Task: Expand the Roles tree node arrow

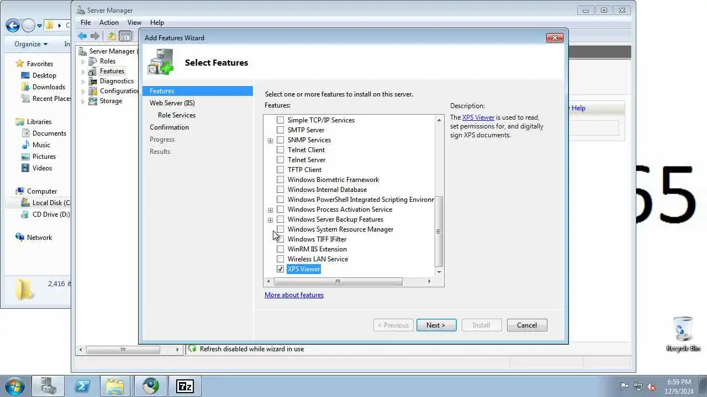Action: [83, 62]
